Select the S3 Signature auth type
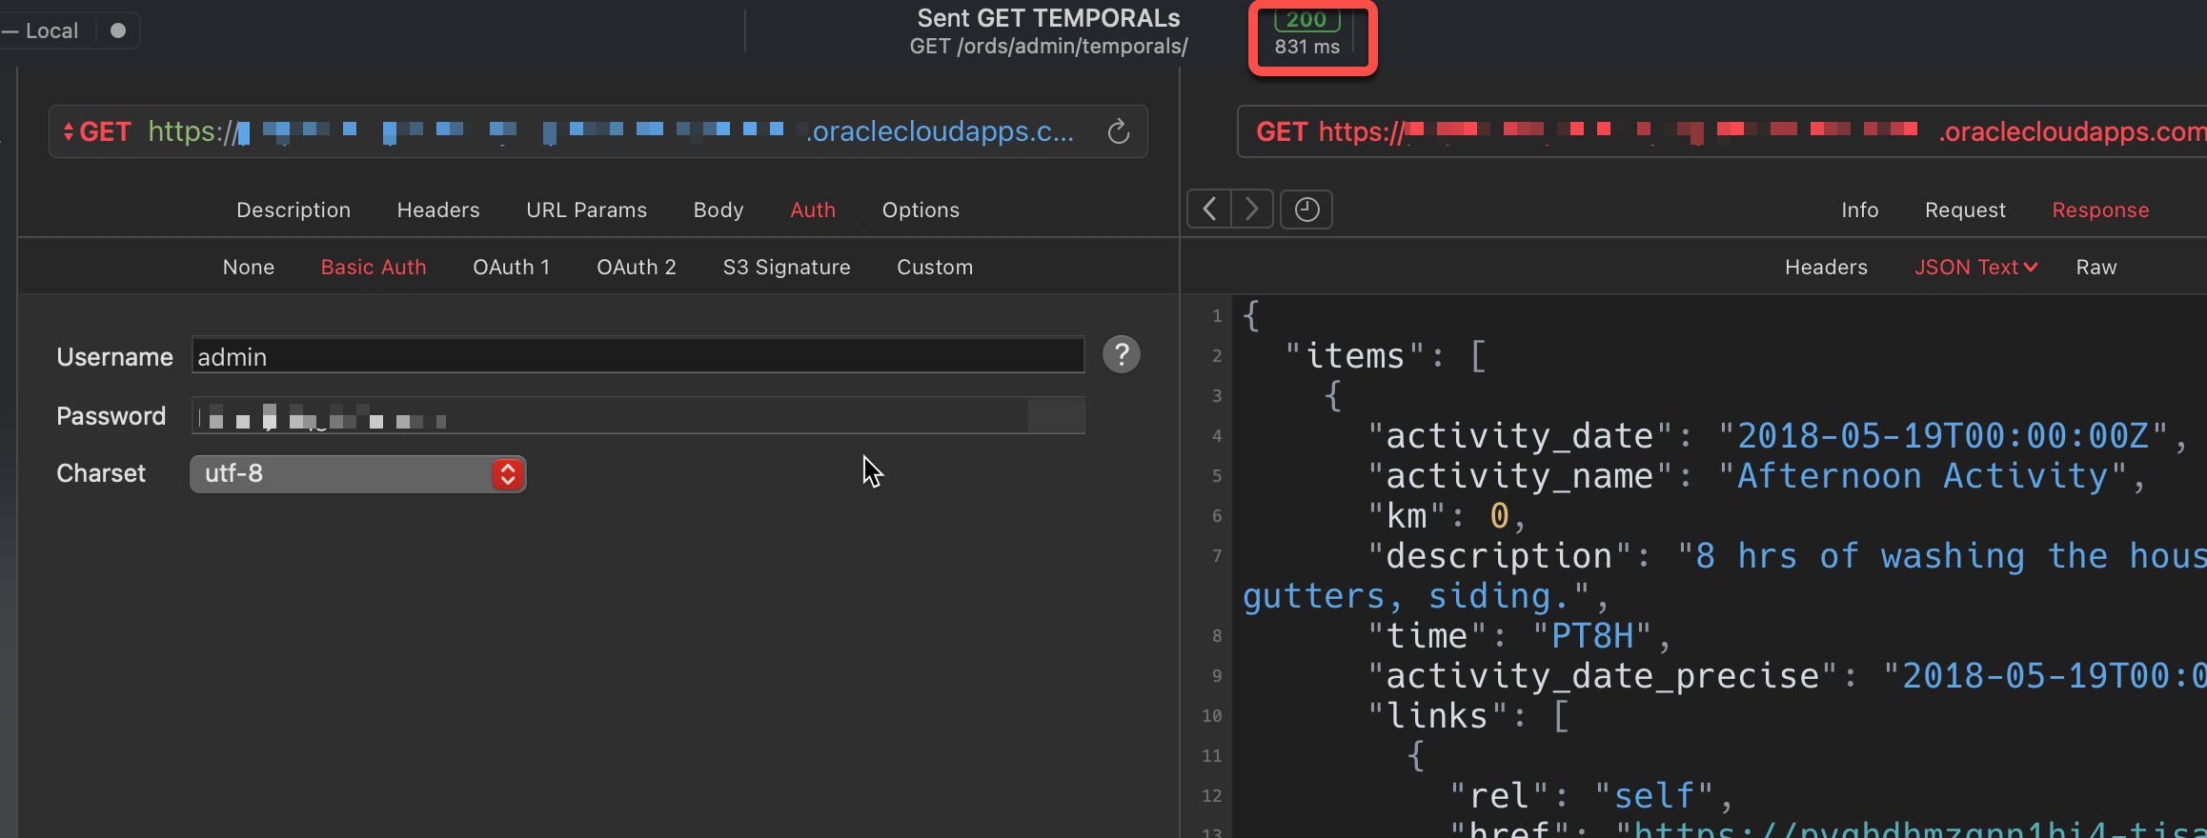 point(786,268)
